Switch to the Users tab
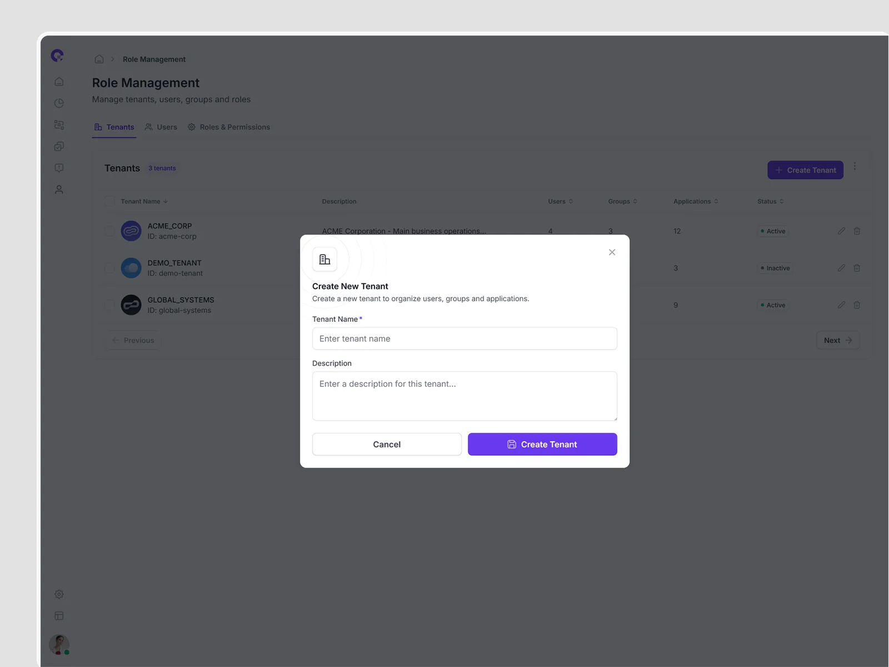 [x=161, y=127]
